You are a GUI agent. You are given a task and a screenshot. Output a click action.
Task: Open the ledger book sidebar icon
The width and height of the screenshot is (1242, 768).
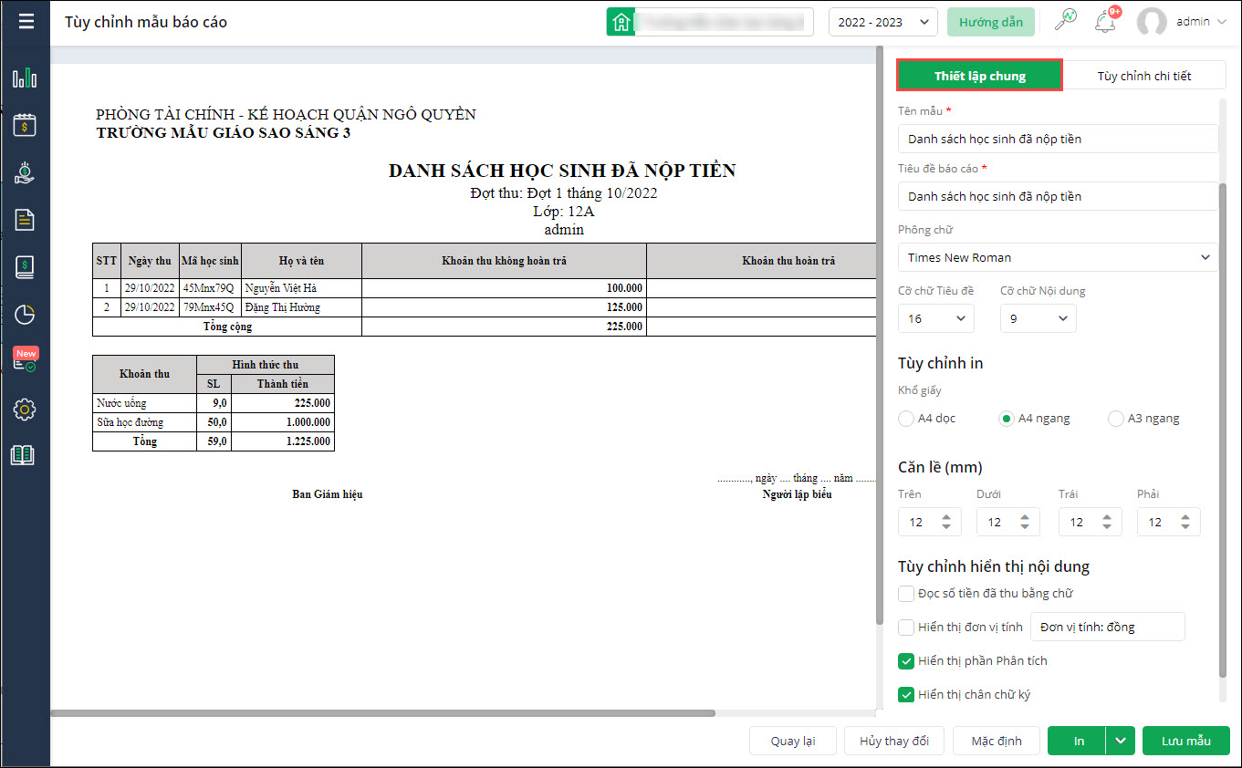25,267
